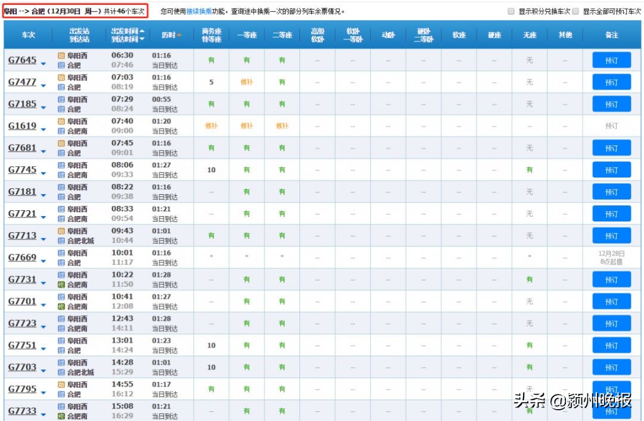Click 预订 for the 13:01 train G7751
644x421 pixels.
[612, 345]
